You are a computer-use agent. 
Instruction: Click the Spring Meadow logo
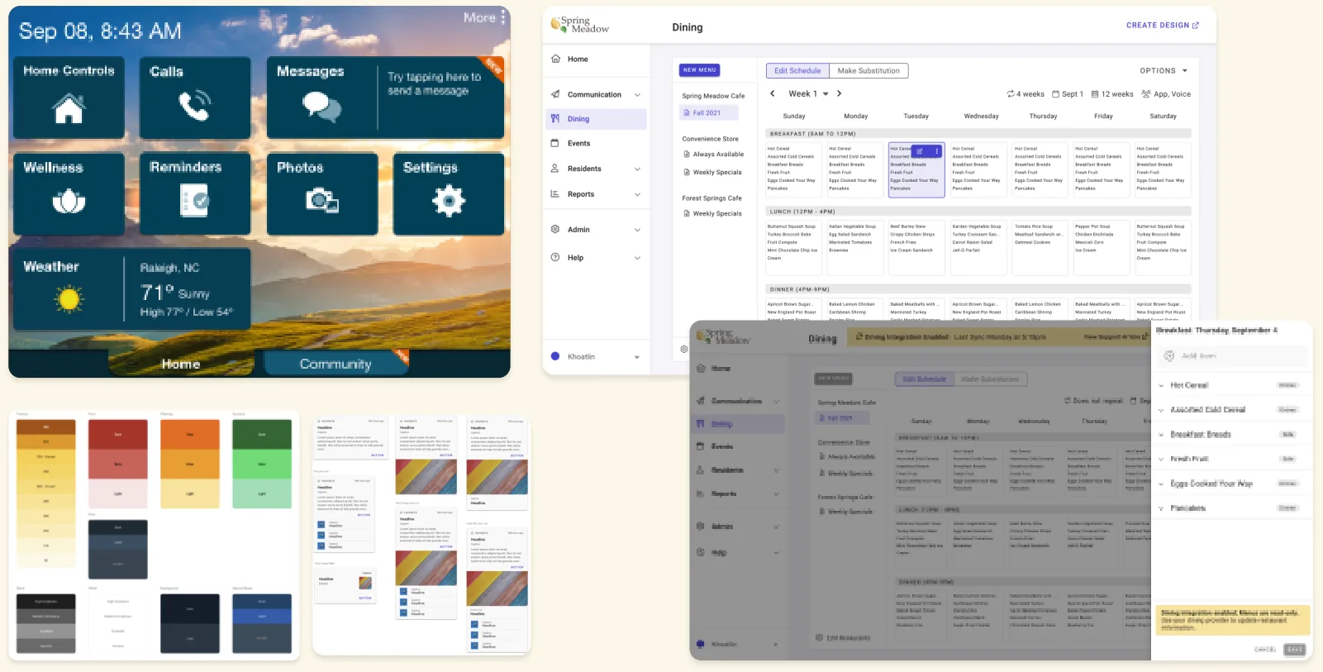[580, 25]
